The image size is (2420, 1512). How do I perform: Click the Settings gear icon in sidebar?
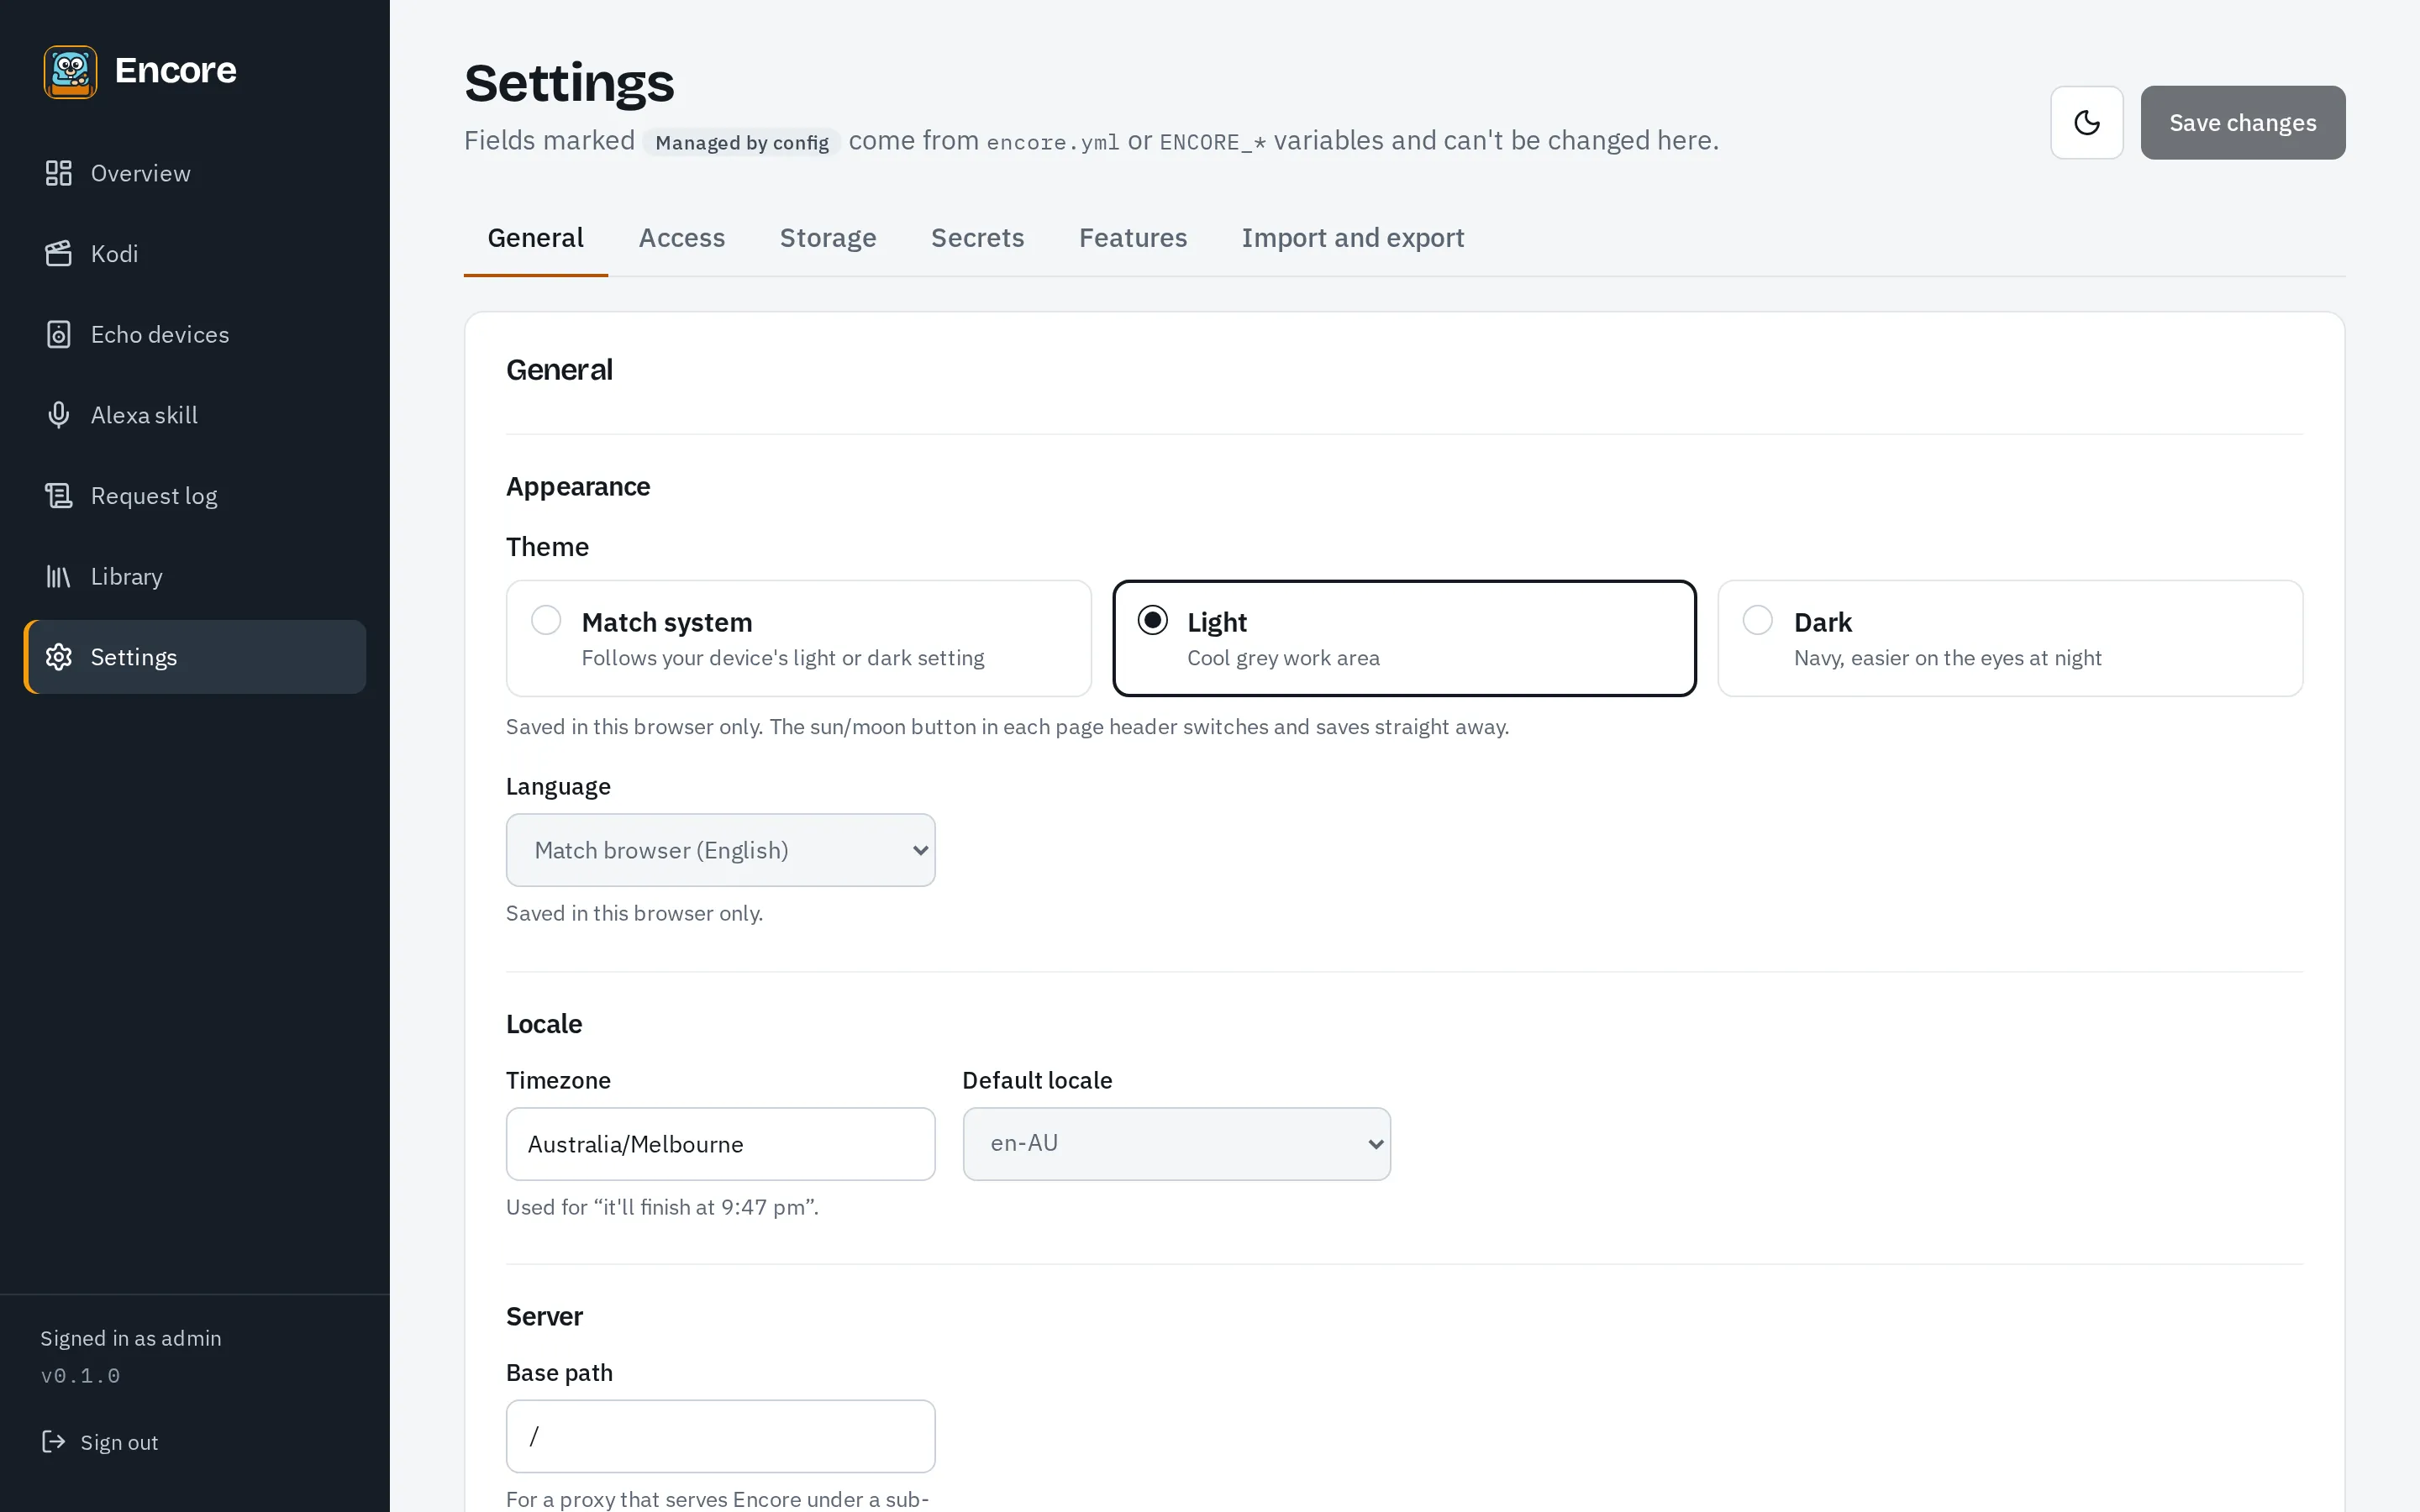59,657
